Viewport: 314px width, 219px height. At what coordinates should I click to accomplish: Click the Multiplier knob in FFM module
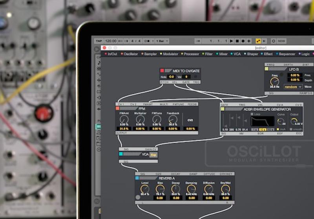140,120
